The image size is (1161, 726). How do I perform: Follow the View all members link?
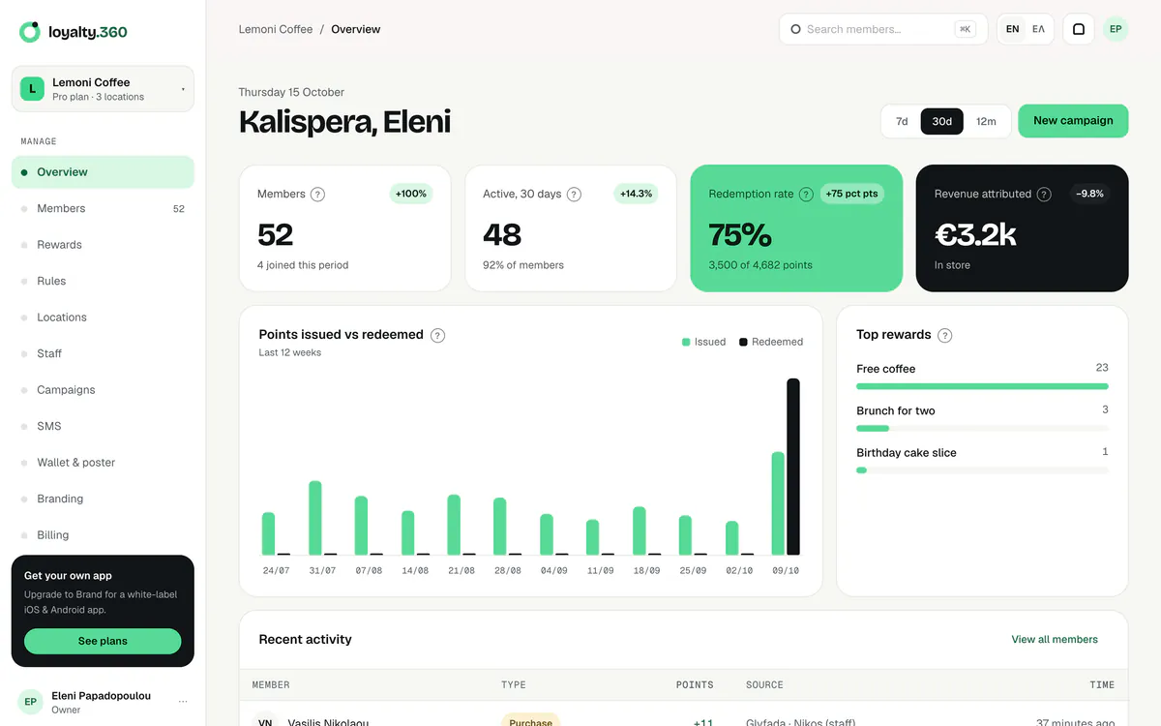coord(1055,640)
